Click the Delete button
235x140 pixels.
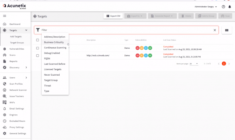[x=186, y=16]
